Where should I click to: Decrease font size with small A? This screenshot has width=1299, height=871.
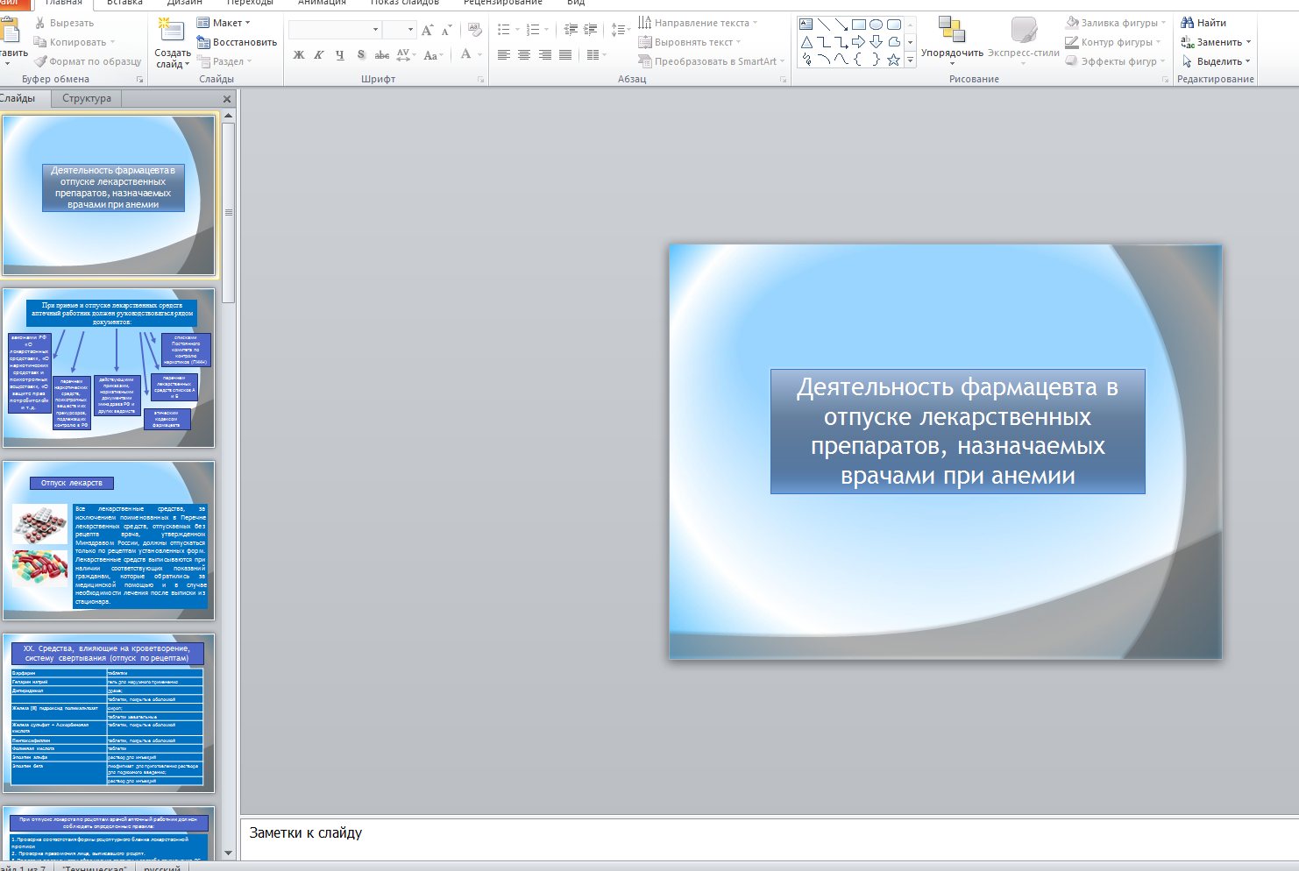[x=446, y=30]
